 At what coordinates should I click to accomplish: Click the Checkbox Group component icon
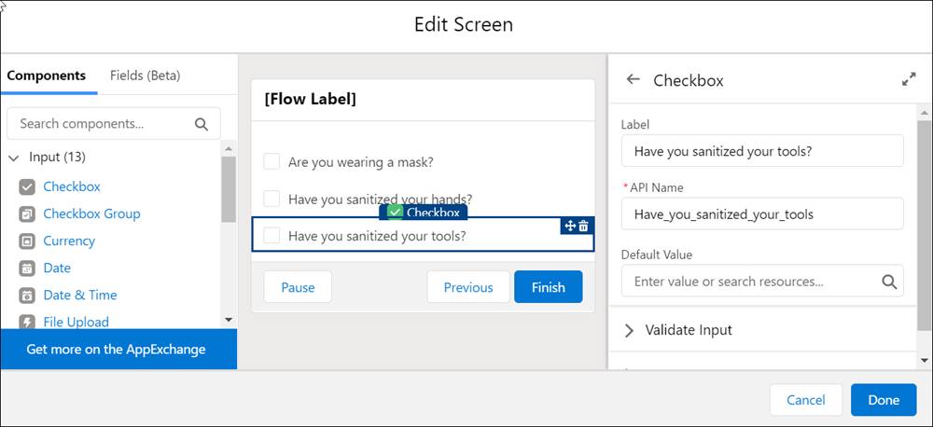pyautogui.click(x=26, y=213)
